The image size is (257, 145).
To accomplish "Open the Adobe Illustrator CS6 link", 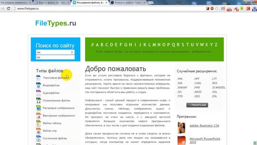I will [x=204, y=126].
